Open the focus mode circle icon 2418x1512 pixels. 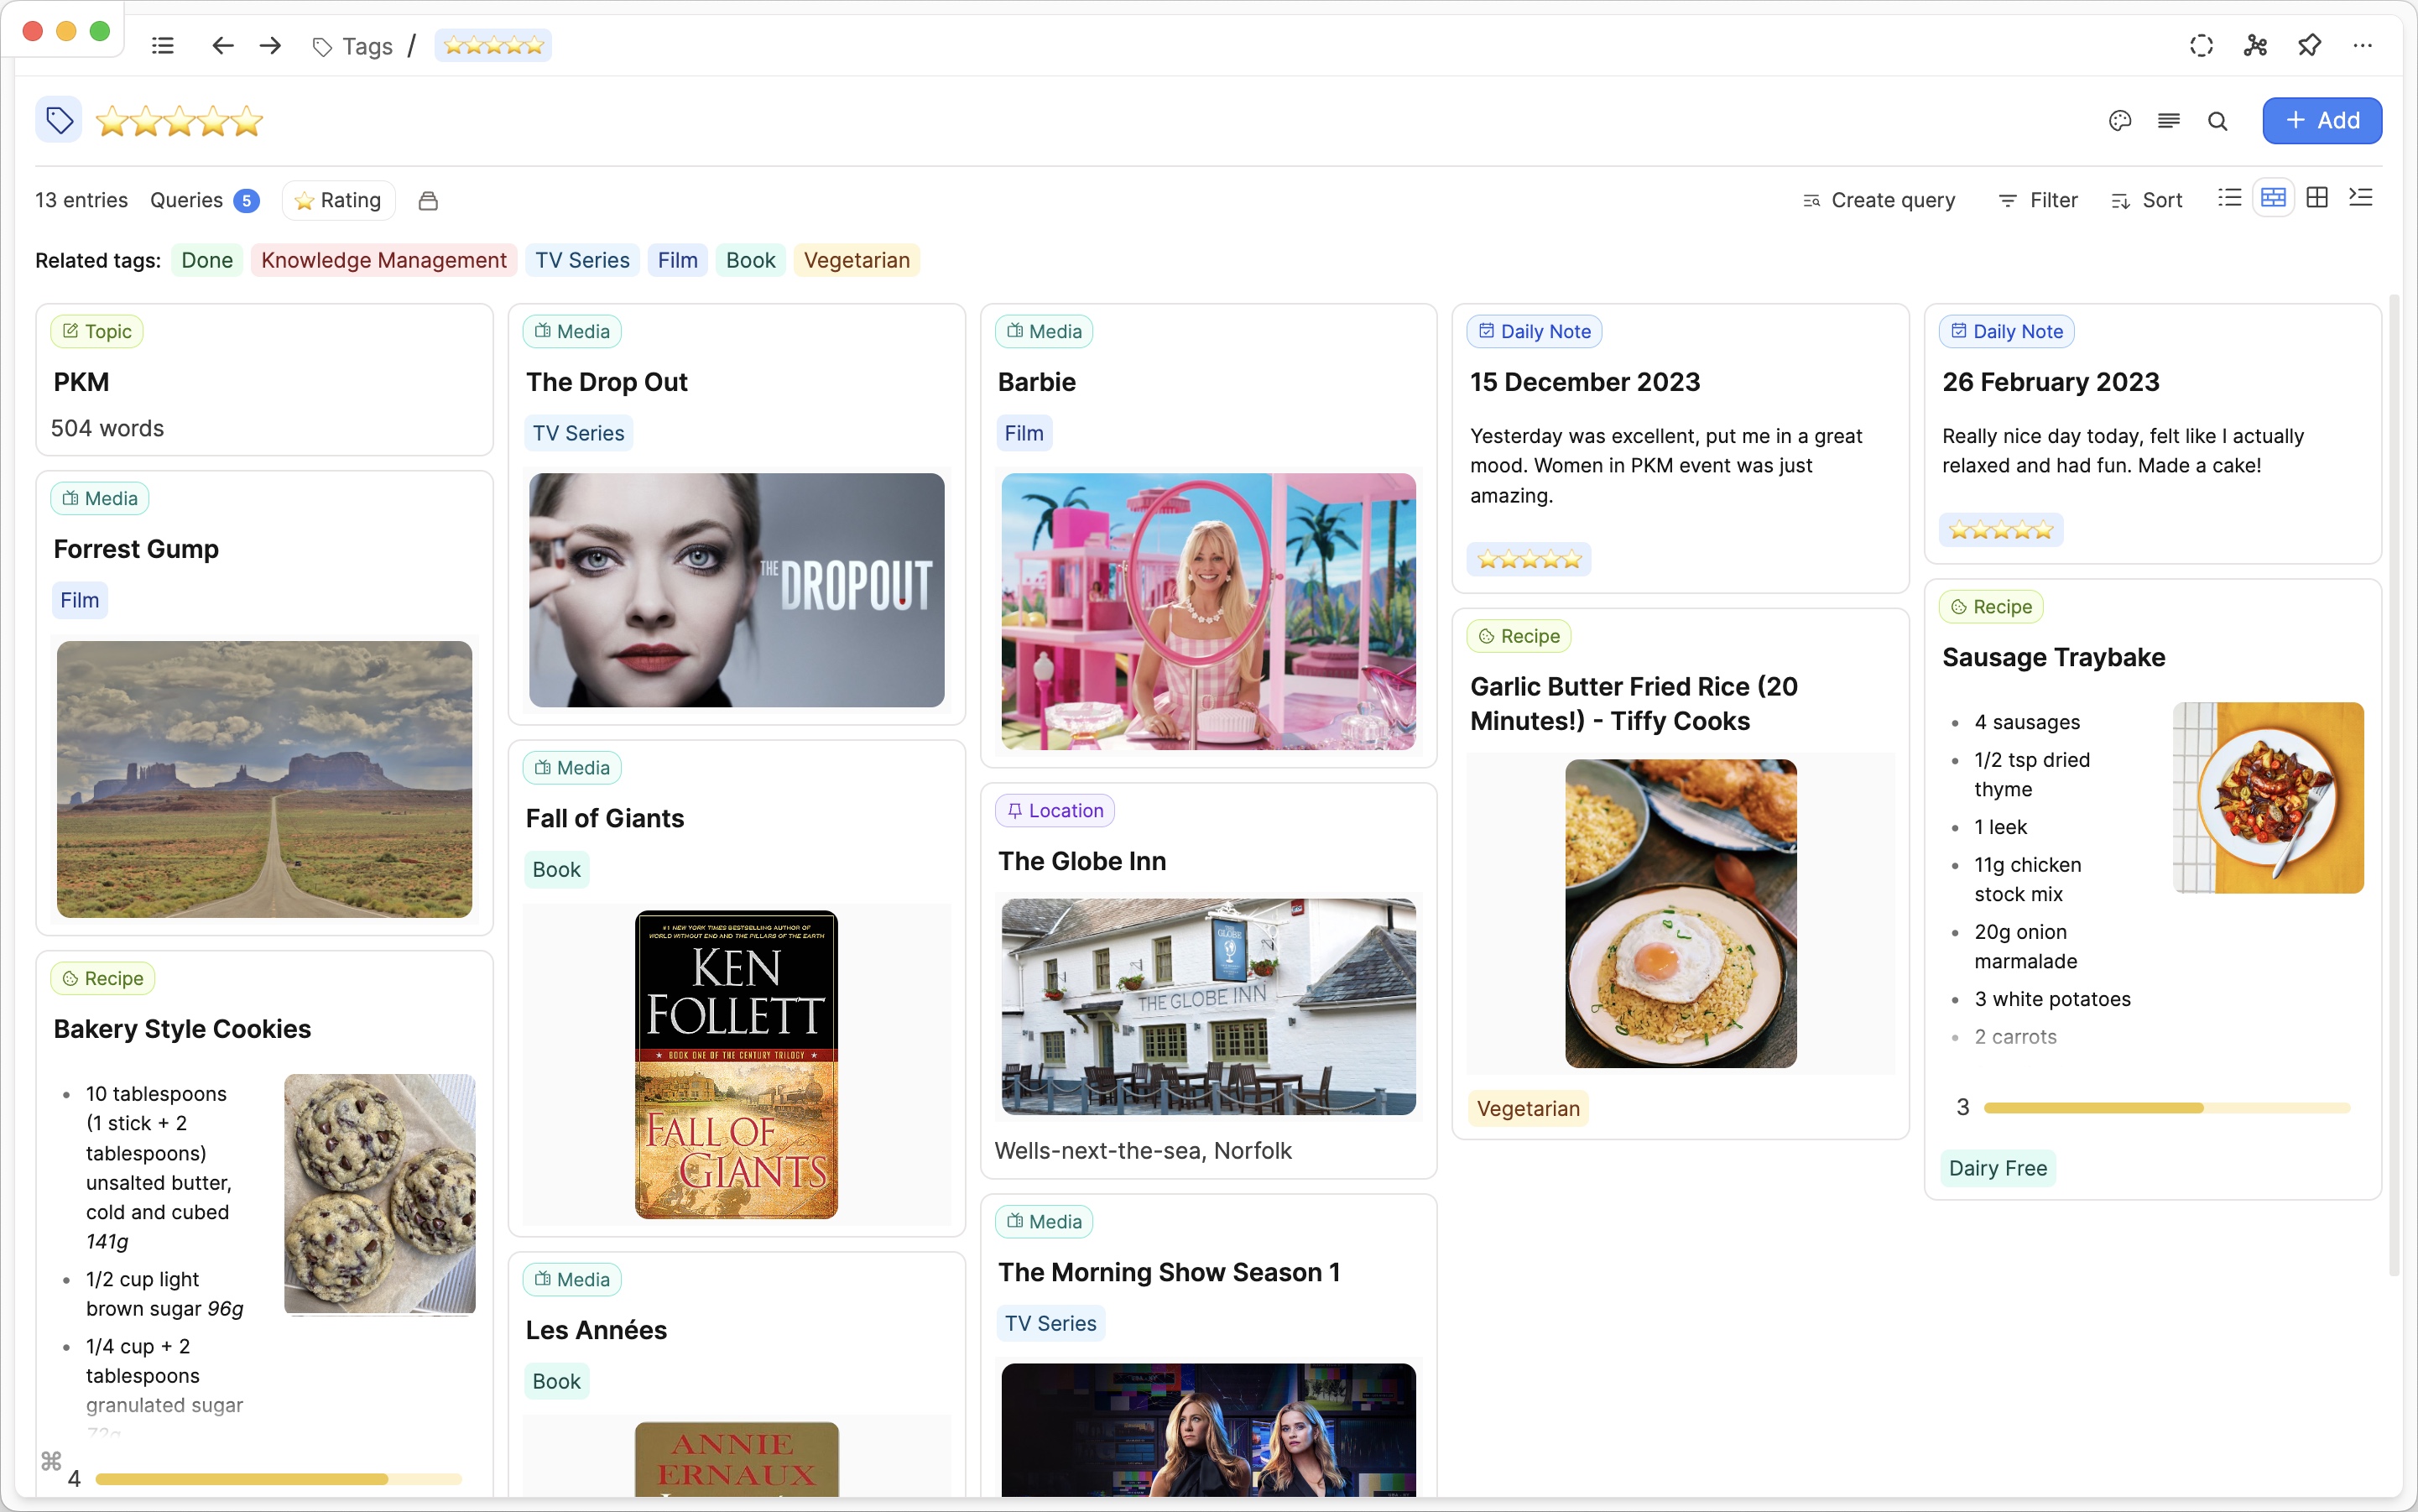pyautogui.click(x=2201, y=45)
